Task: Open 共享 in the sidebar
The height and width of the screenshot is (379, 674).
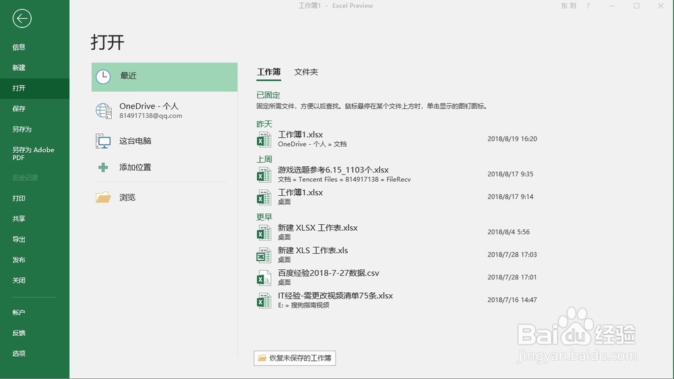Action: [x=19, y=219]
